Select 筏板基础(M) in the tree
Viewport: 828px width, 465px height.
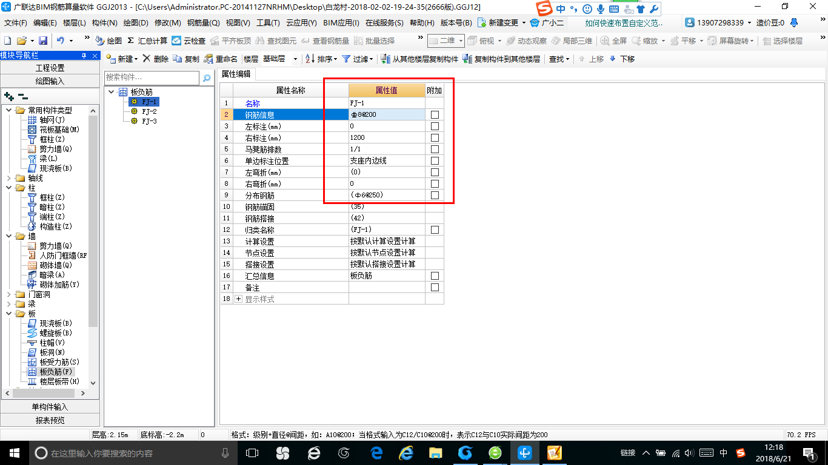tap(53, 130)
